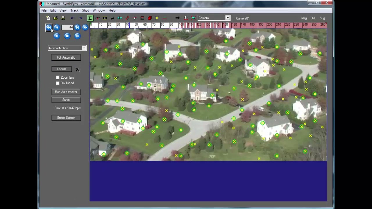This screenshot has width=372, height=209.
Task: Open the Lighting panel with the sun icon
Action: pos(157,18)
